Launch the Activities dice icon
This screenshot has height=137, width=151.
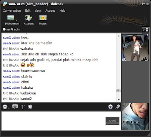click(29, 18)
